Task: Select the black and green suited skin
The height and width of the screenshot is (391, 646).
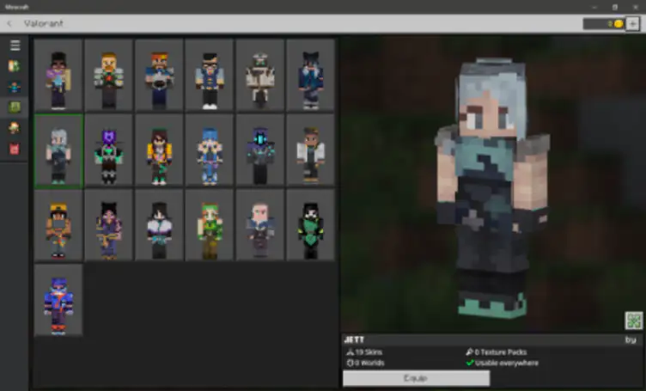Action: [x=311, y=226]
